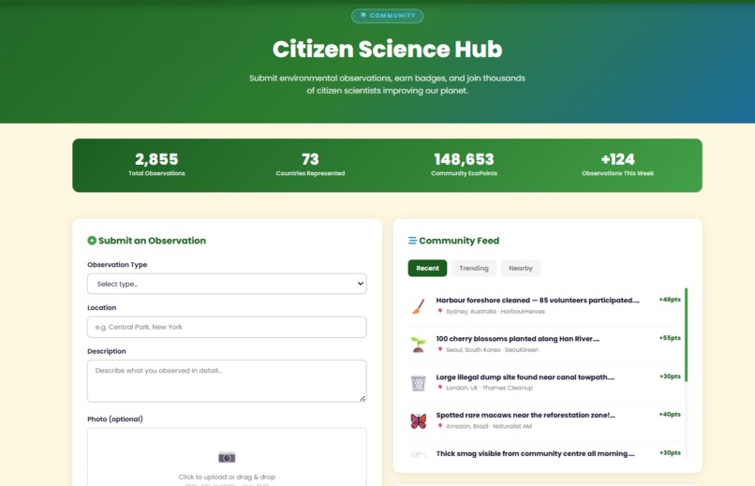Viewport: 755px width, 486px height.
Task: Click the list icon beside Community Feed
Action: (x=412, y=241)
